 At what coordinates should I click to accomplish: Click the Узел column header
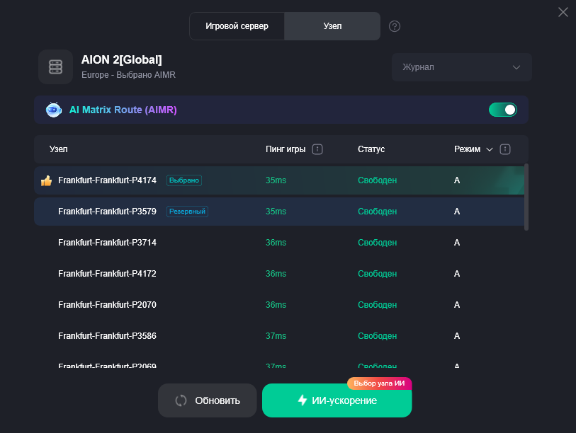pyautogui.click(x=58, y=149)
